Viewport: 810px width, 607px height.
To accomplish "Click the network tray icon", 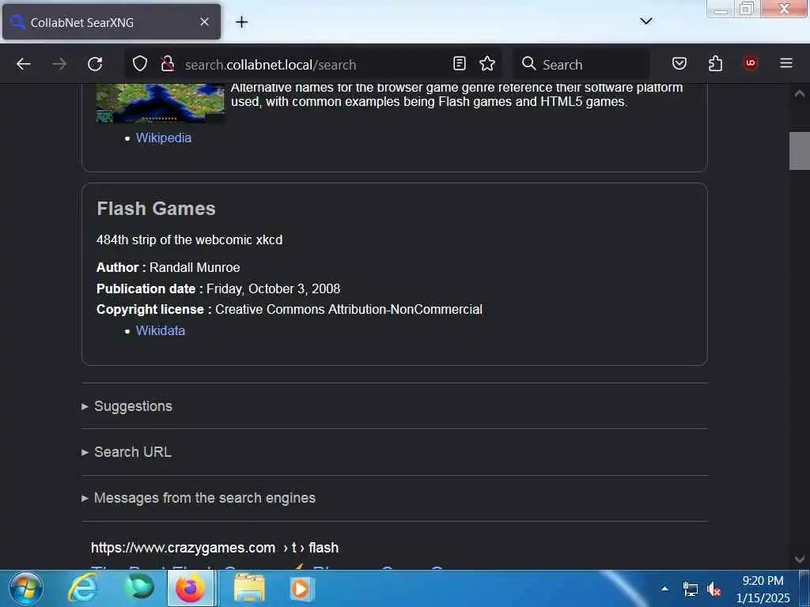I will (x=690, y=589).
